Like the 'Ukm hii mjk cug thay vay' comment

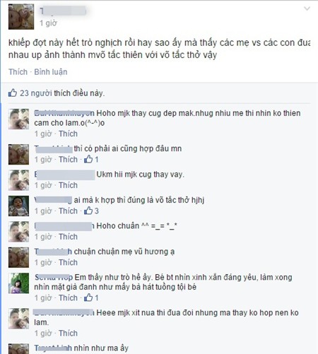pyautogui.click(x=68, y=185)
